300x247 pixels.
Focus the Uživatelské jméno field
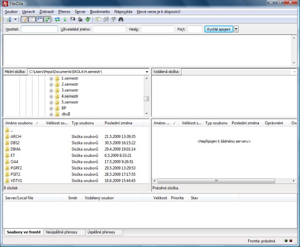coord(109,29)
